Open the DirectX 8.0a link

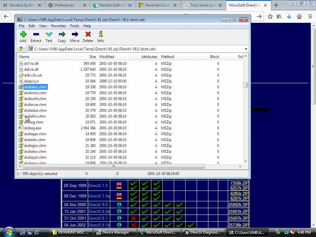(99, 212)
